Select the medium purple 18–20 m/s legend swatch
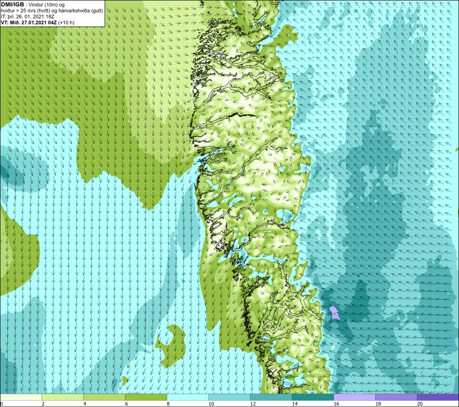This screenshot has width=459, height=407. click(x=396, y=397)
